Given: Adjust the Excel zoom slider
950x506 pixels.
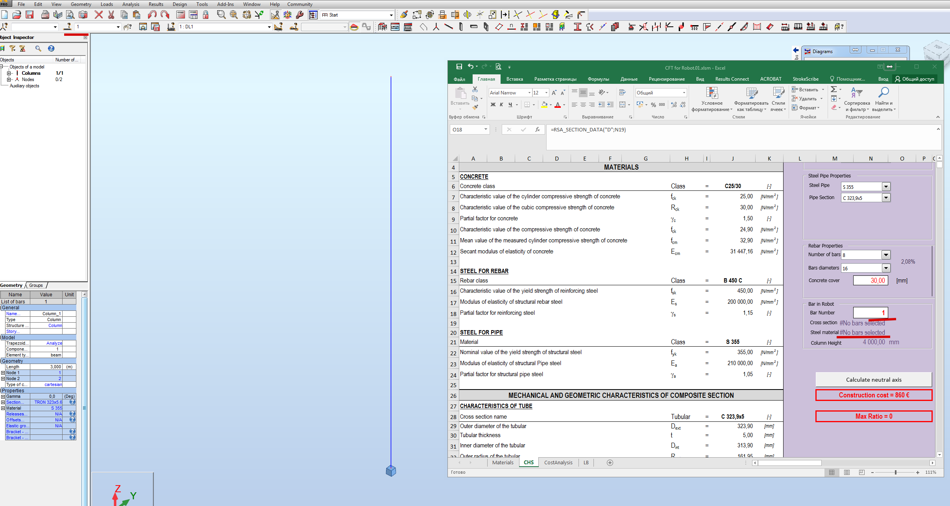Looking at the screenshot, I should (896, 472).
